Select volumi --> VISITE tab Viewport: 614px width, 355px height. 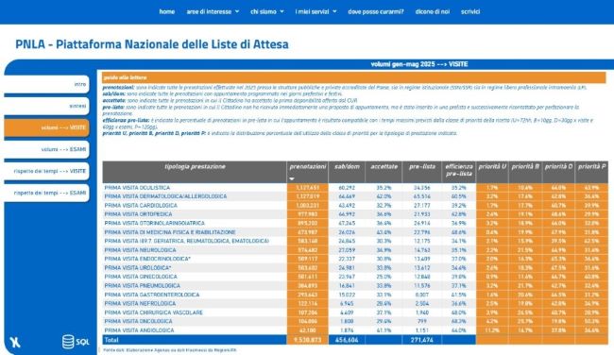46,127
